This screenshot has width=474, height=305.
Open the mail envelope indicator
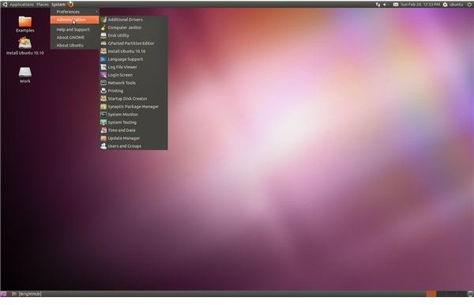(x=396, y=5)
